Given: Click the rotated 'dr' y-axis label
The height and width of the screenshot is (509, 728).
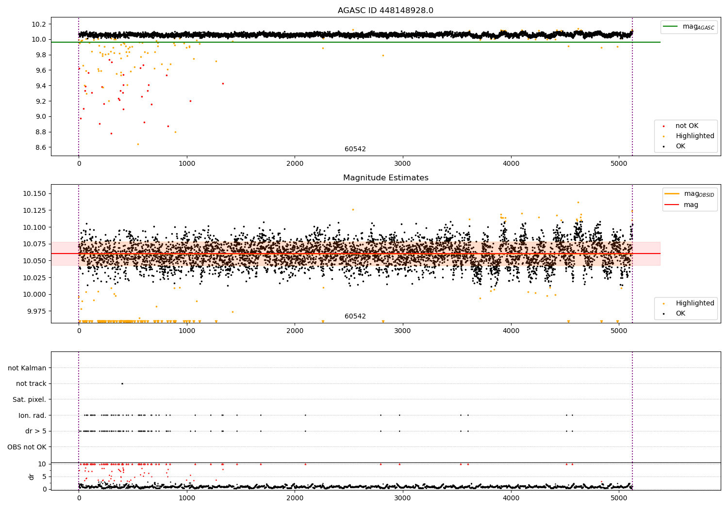Looking at the screenshot, I should tap(32, 477).
